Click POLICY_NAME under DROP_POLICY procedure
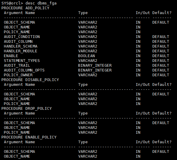This screenshot has width=177, height=160. [x=17, y=132]
